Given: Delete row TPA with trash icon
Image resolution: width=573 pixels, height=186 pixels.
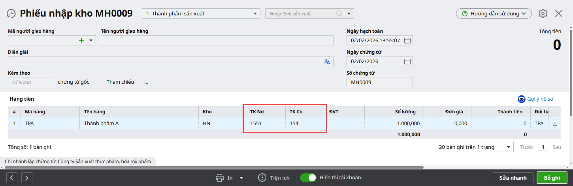Looking at the screenshot, I should [x=555, y=123].
